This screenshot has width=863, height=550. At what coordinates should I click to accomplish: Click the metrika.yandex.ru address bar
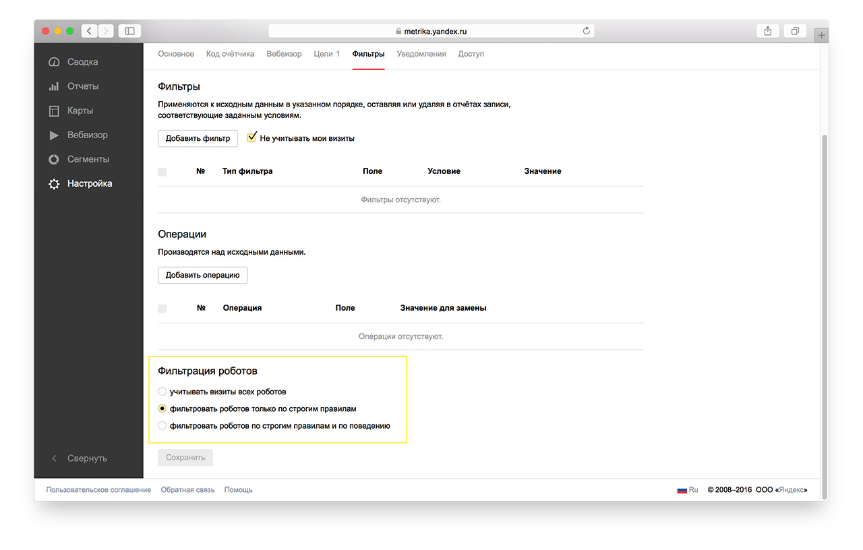(431, 31)
